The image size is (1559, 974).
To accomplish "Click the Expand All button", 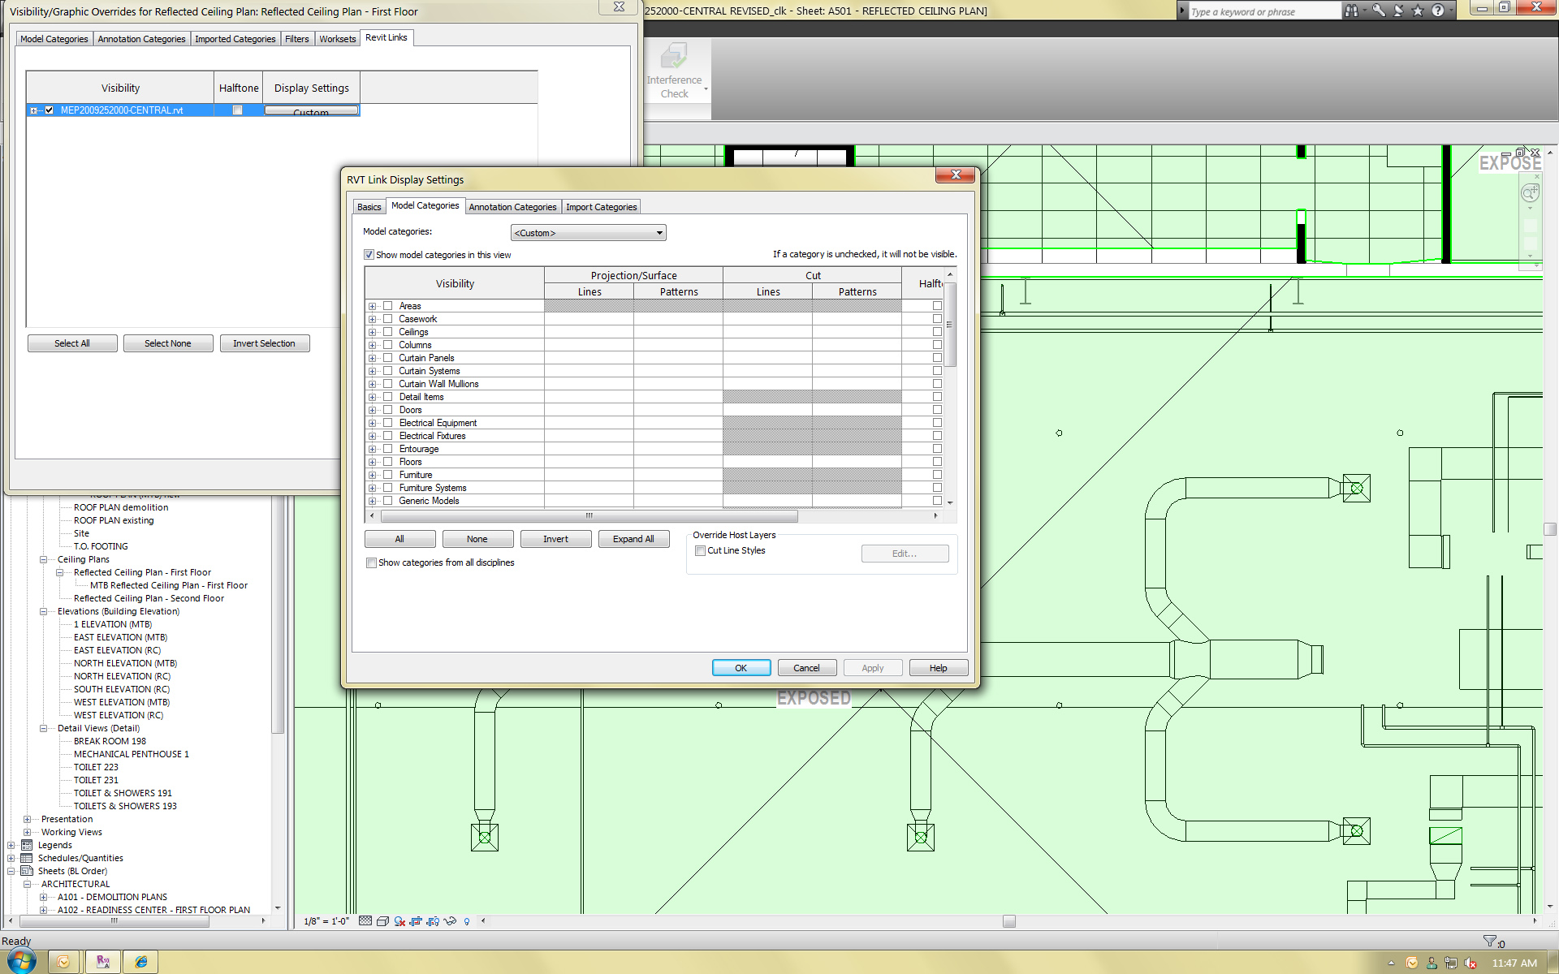I will [633, 539].
